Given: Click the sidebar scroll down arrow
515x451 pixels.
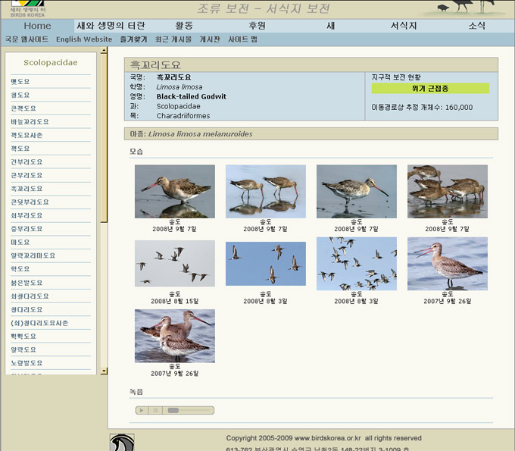Looking at the screenshot, I should (x=104, y=371).
